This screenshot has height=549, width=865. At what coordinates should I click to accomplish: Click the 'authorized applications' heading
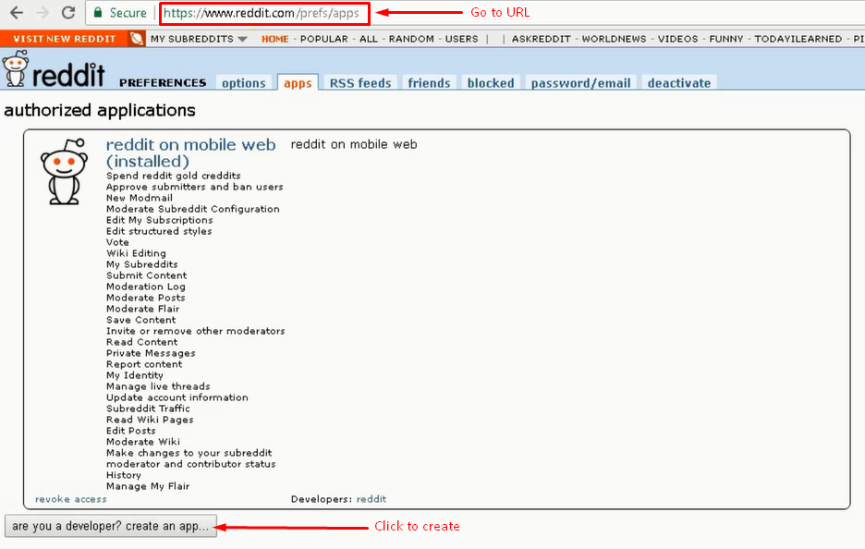(100, 110)
